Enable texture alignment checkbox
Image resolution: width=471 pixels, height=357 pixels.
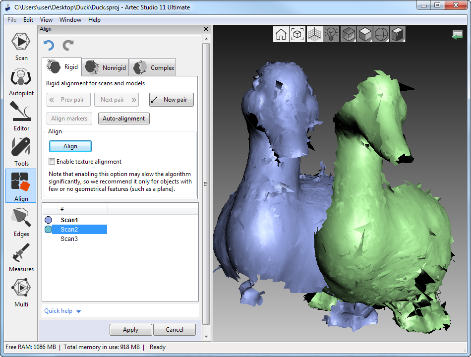pos(52,162)
